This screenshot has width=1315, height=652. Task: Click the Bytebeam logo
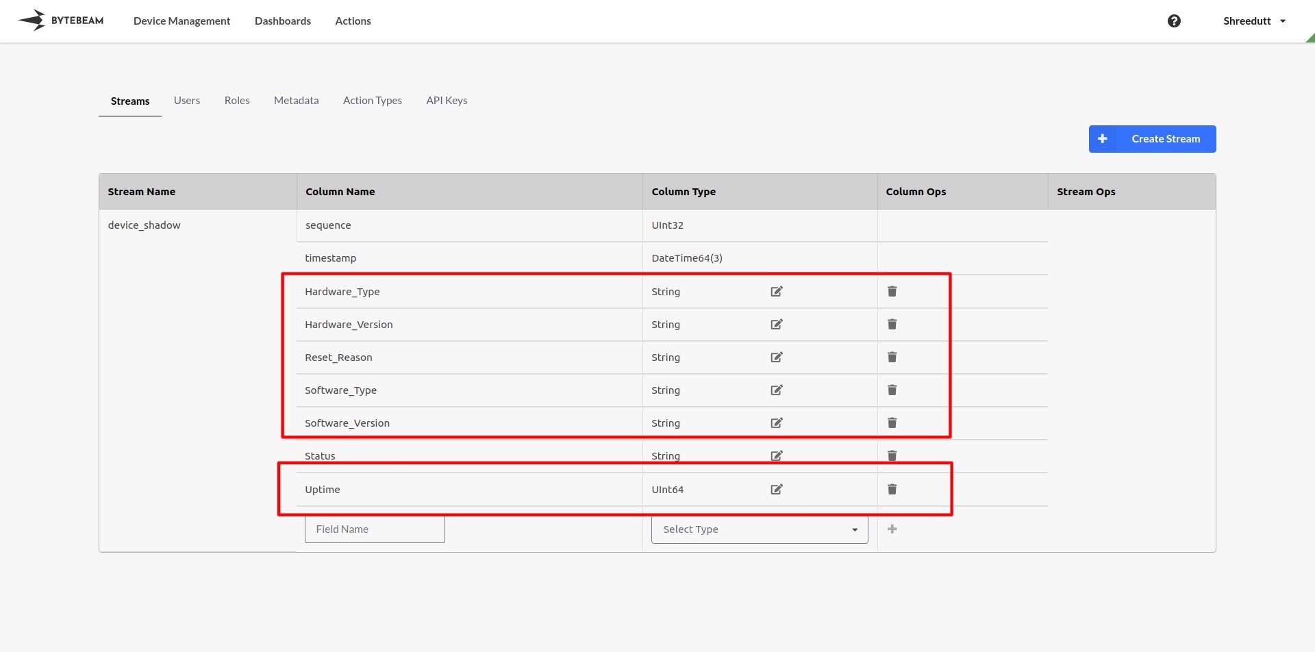(61, 21)
